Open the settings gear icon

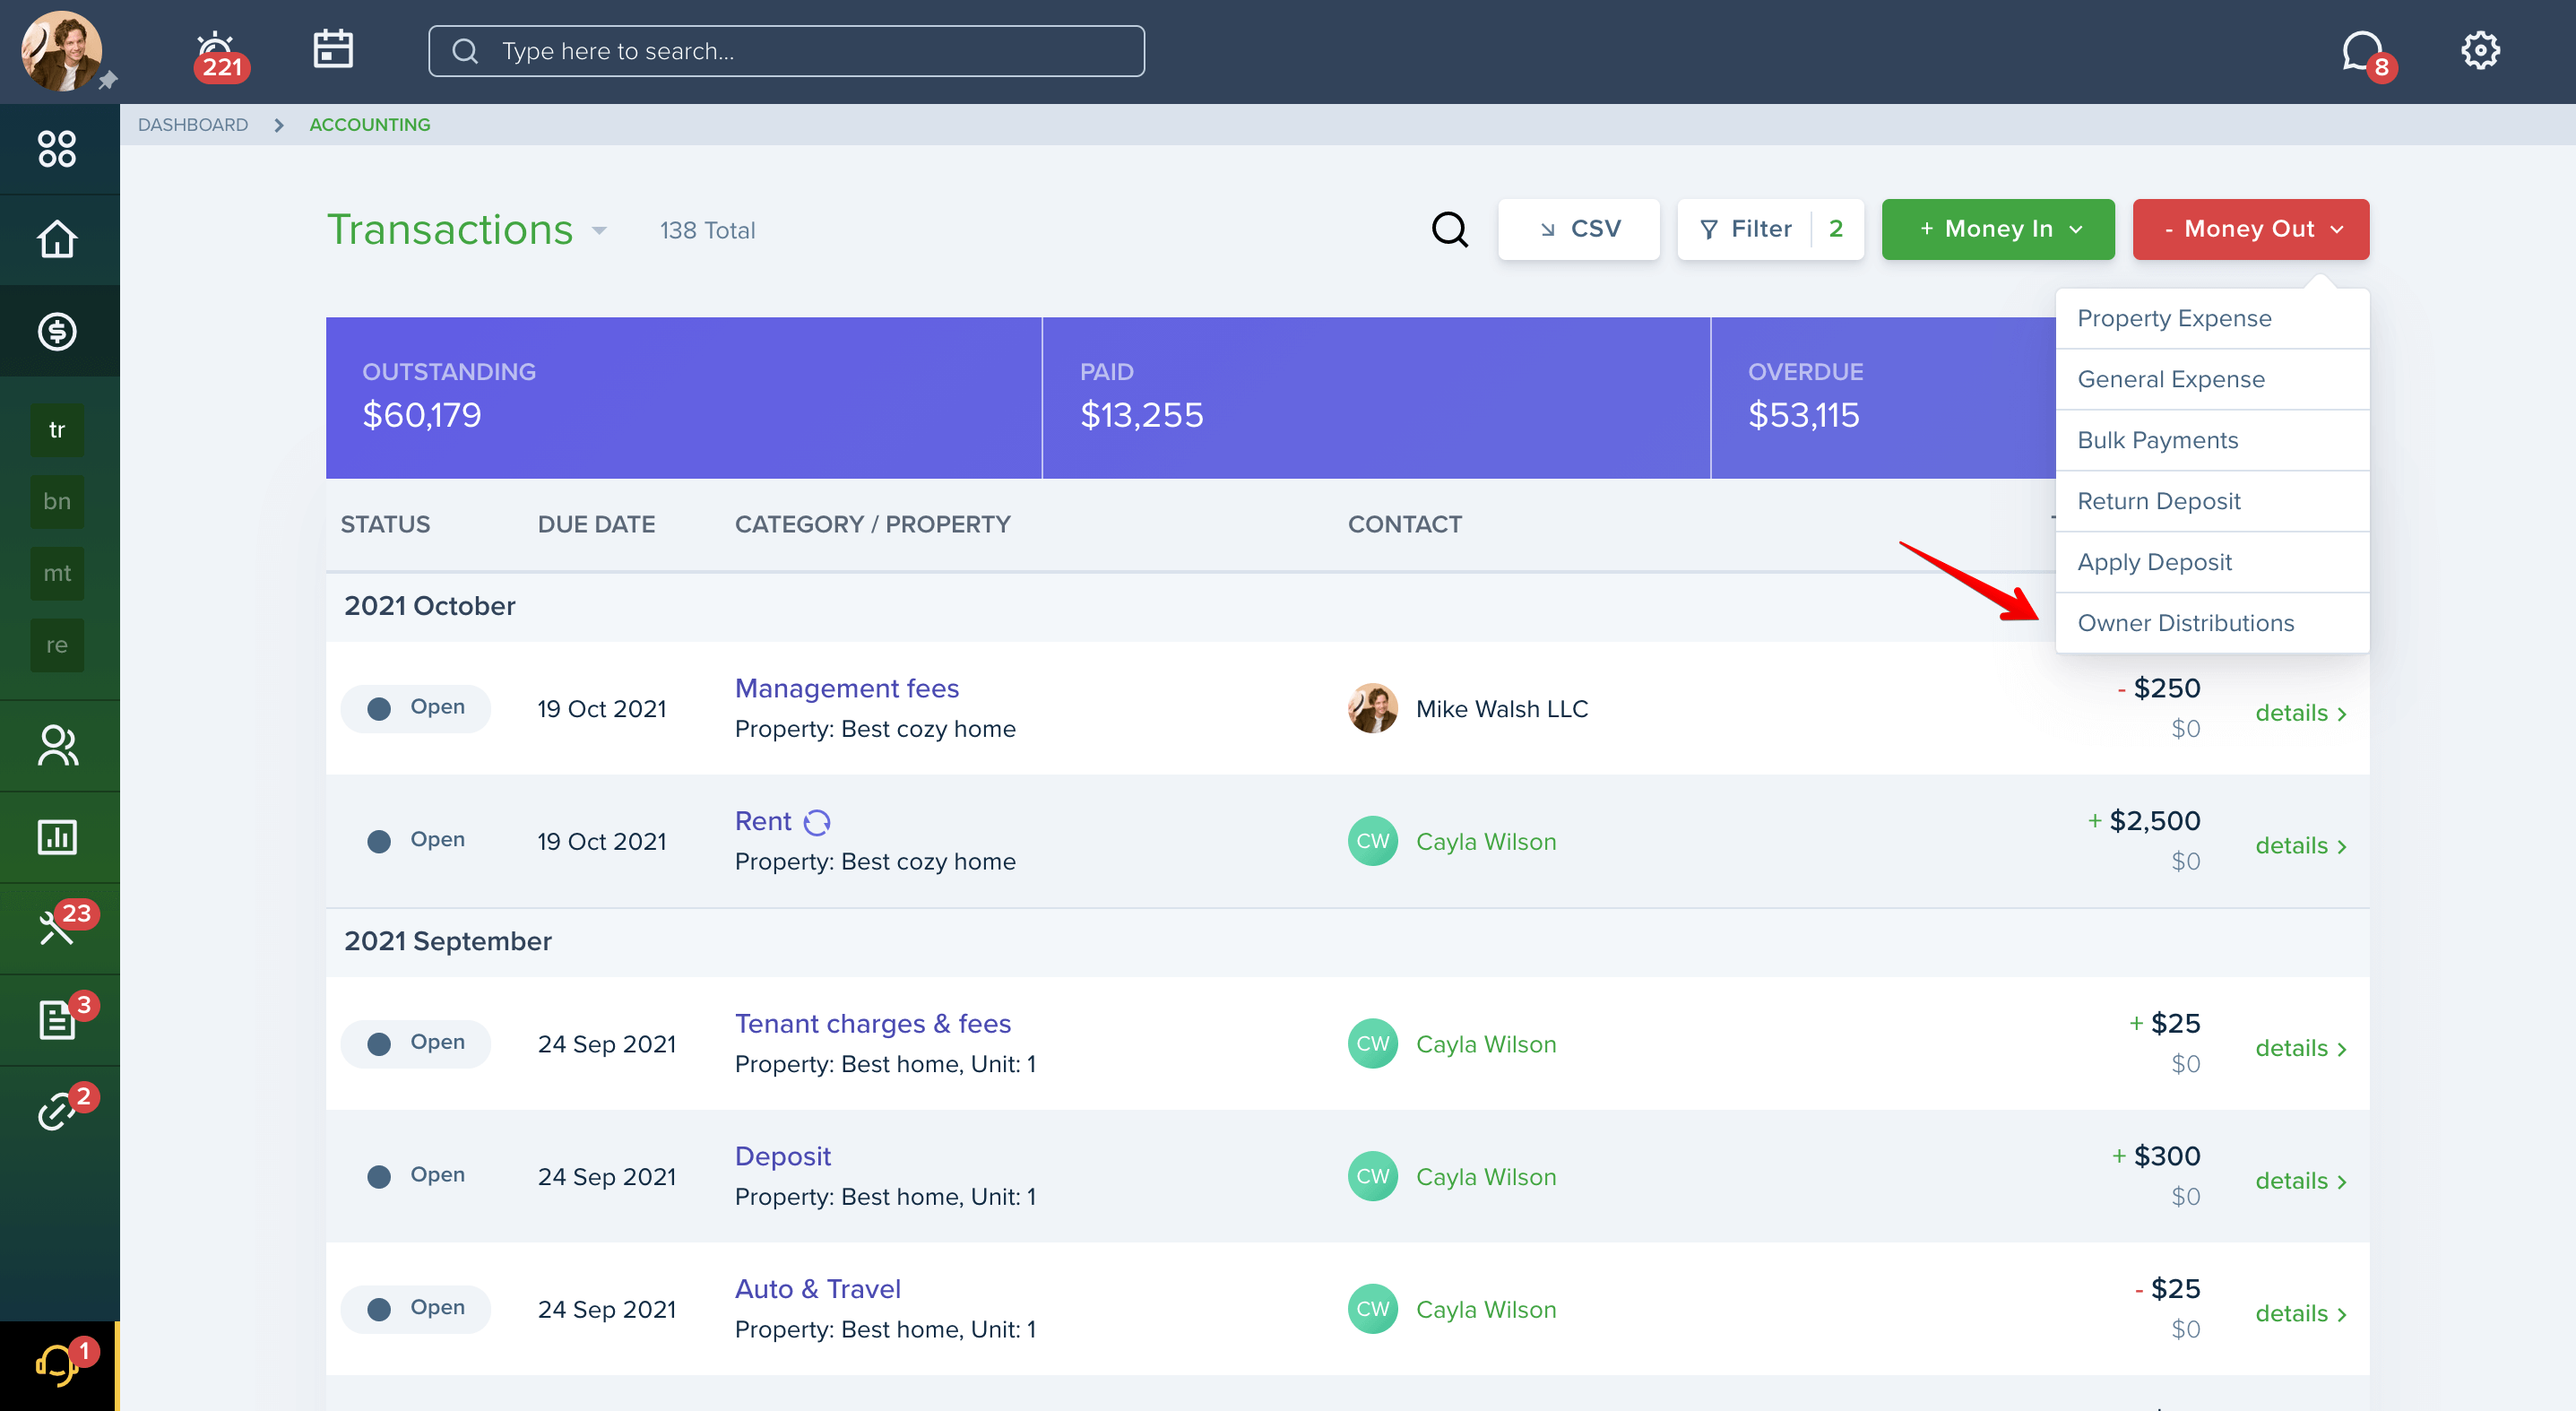(2480, 50)
